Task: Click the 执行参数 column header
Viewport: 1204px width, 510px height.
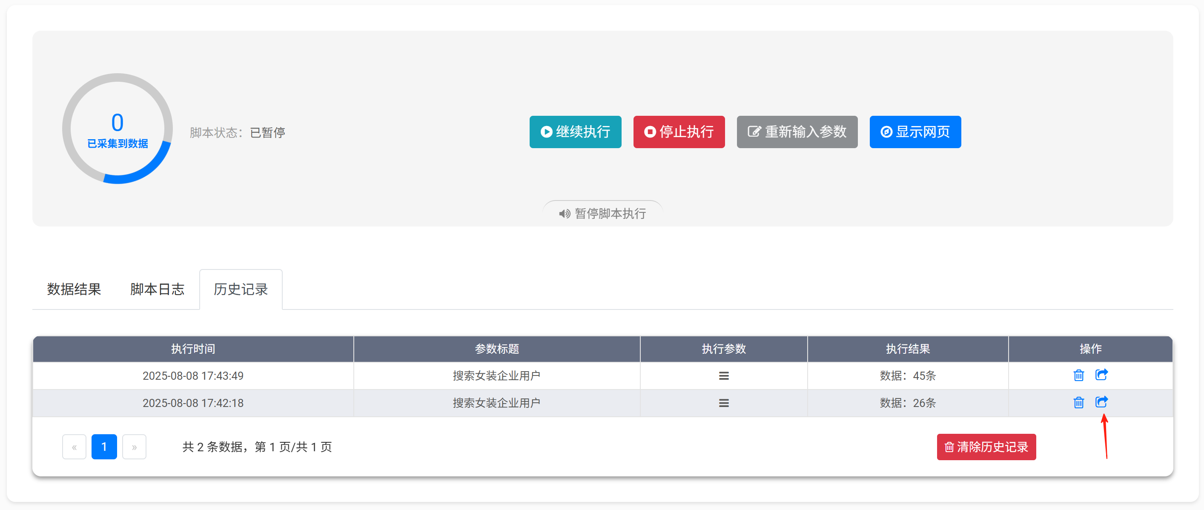Action: (723, 349)
